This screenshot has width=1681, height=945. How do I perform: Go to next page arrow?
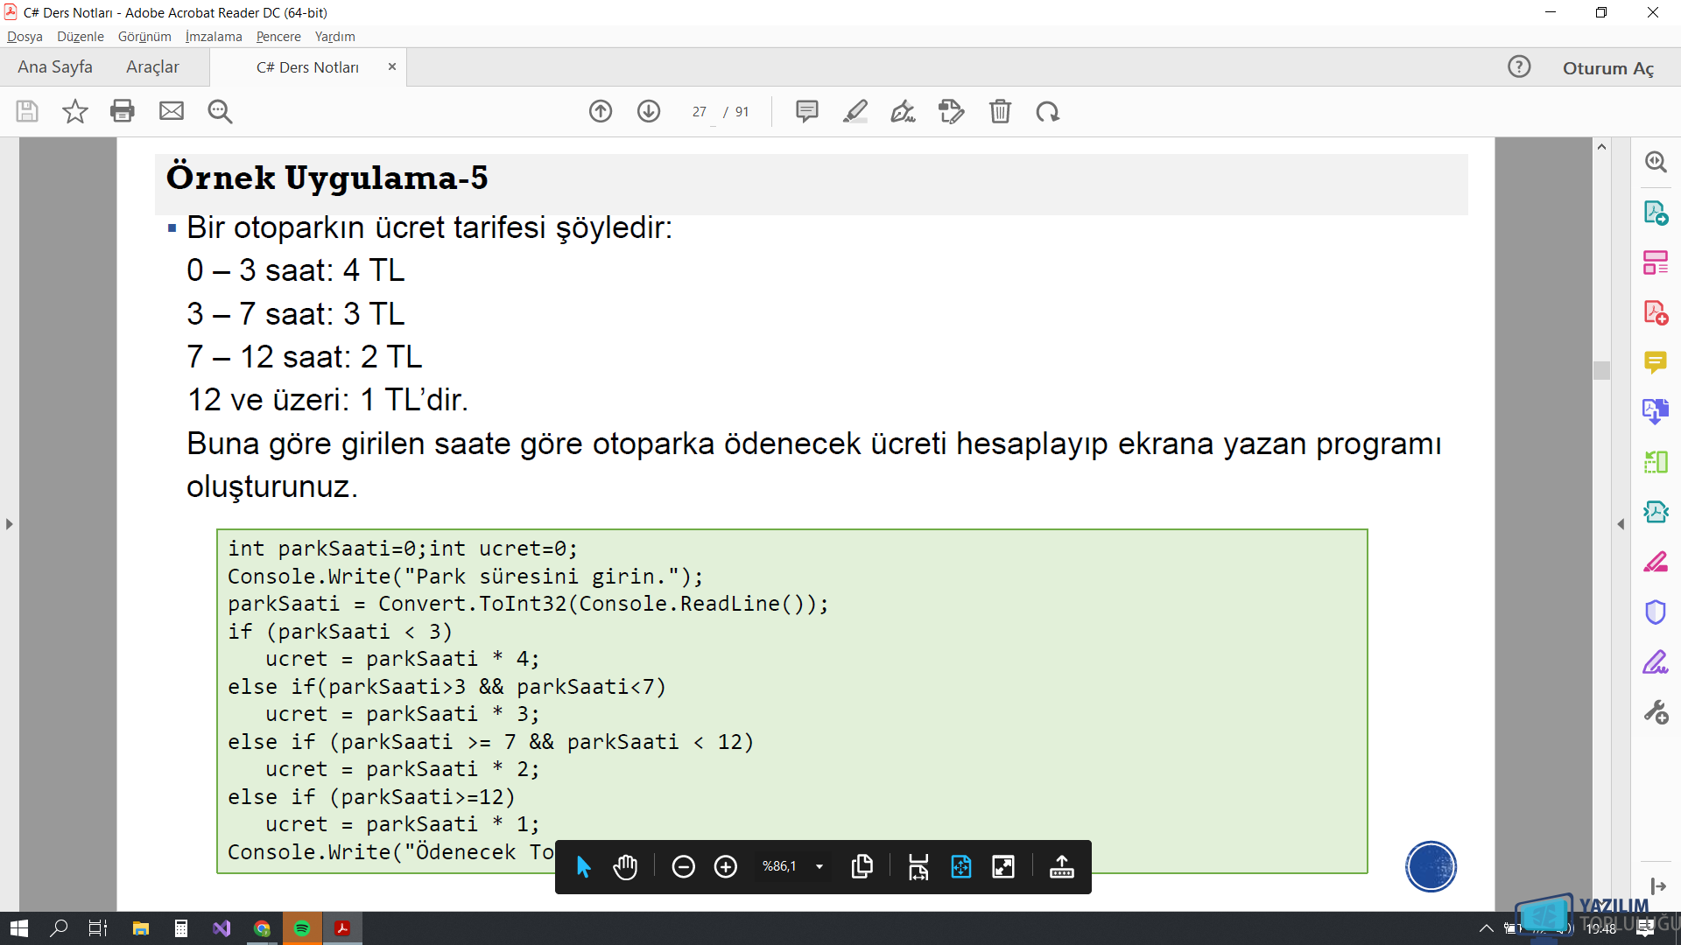[649, 111]
